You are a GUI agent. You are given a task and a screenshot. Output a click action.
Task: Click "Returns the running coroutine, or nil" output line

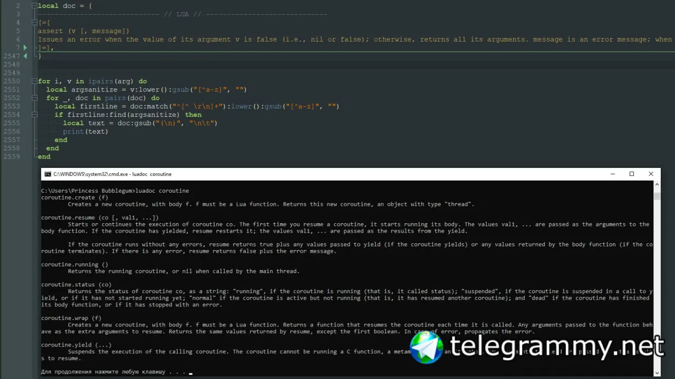(184, 271)
